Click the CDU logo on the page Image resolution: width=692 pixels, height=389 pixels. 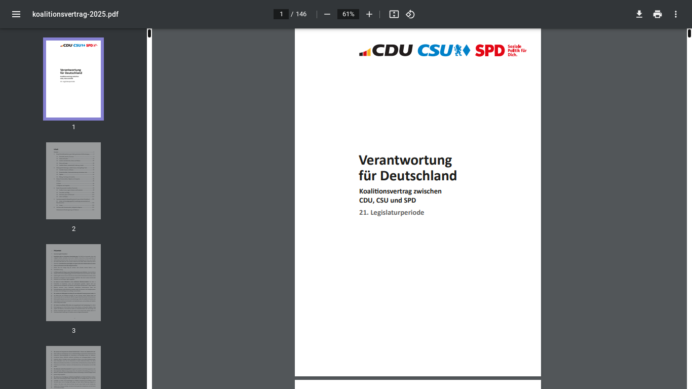(386, 50)
